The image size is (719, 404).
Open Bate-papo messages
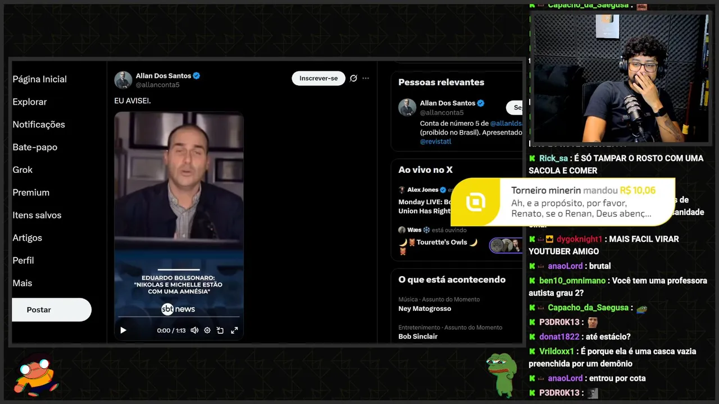[x=35, y=147]
